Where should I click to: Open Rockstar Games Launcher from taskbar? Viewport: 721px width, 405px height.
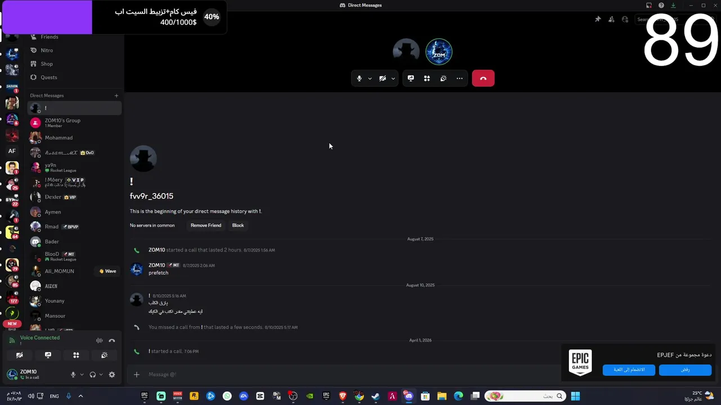[194, 396]
